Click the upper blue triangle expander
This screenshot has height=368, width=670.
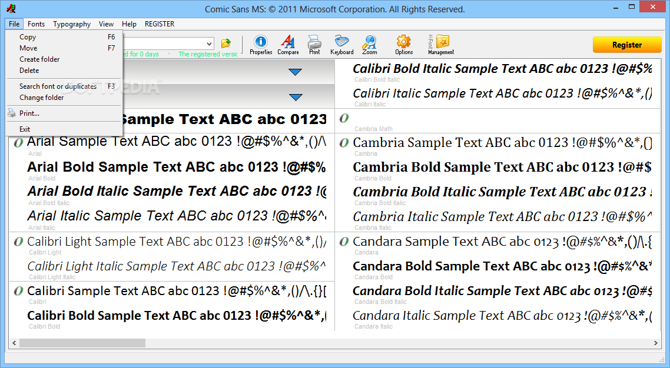(x=296, y=72)
